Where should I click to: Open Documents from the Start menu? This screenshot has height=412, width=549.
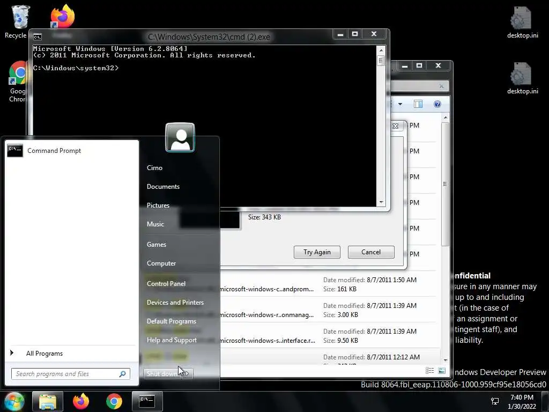(x=163, y=187)
